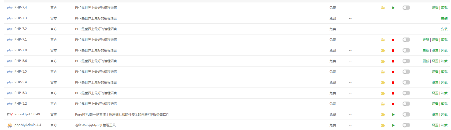Open the folder icon for PHP-5.6
This screenshot has width=451, height=130.
[383, 61]
